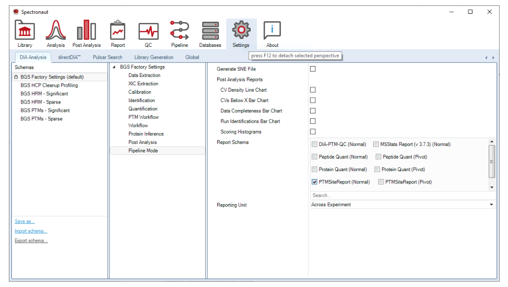Viewport: 508px width, 287px height.
Task: Click right arrow in tab strip
Action: (x=493, y=58)
